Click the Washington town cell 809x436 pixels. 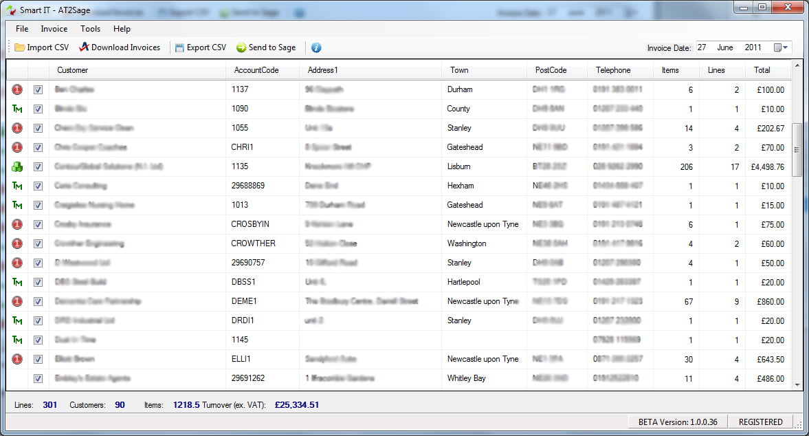tap(485, 243)
